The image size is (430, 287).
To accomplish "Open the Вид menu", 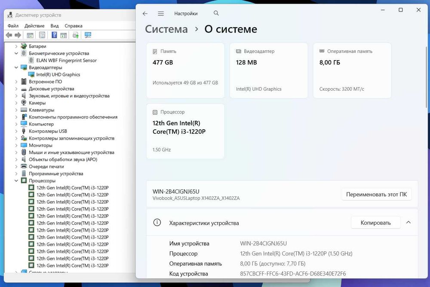I will point(55,26).
